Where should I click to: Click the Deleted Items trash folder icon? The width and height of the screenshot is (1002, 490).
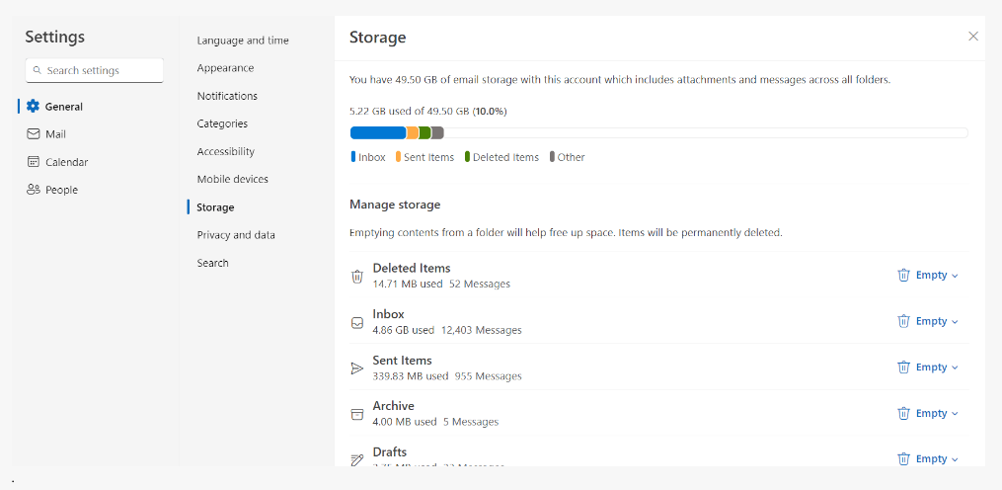click(x=357, y=277)
